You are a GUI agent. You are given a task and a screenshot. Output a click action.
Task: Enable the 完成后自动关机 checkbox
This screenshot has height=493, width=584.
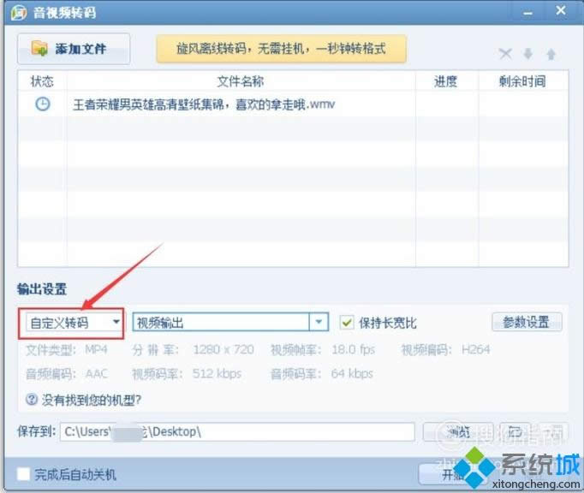click(x=24, y=474)
